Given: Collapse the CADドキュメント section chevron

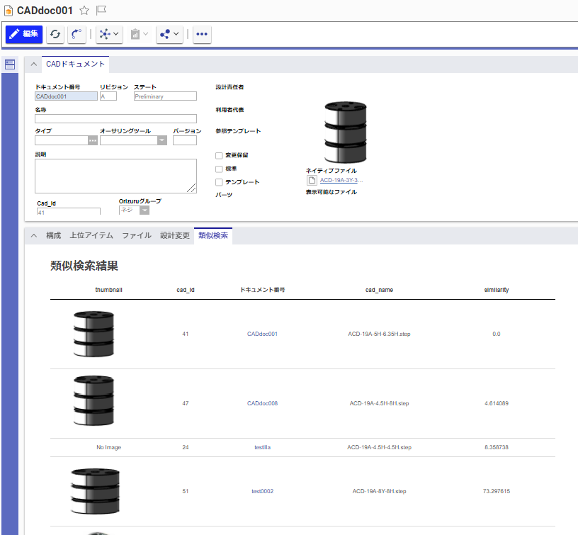Looking at the screenshot, I should click(33, 63).
